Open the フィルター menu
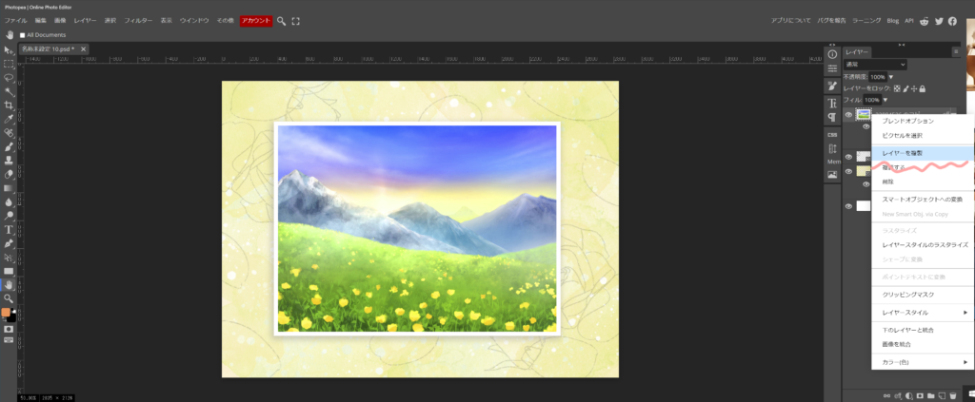This screenshot has width=975, height=402. pos(138,21)
